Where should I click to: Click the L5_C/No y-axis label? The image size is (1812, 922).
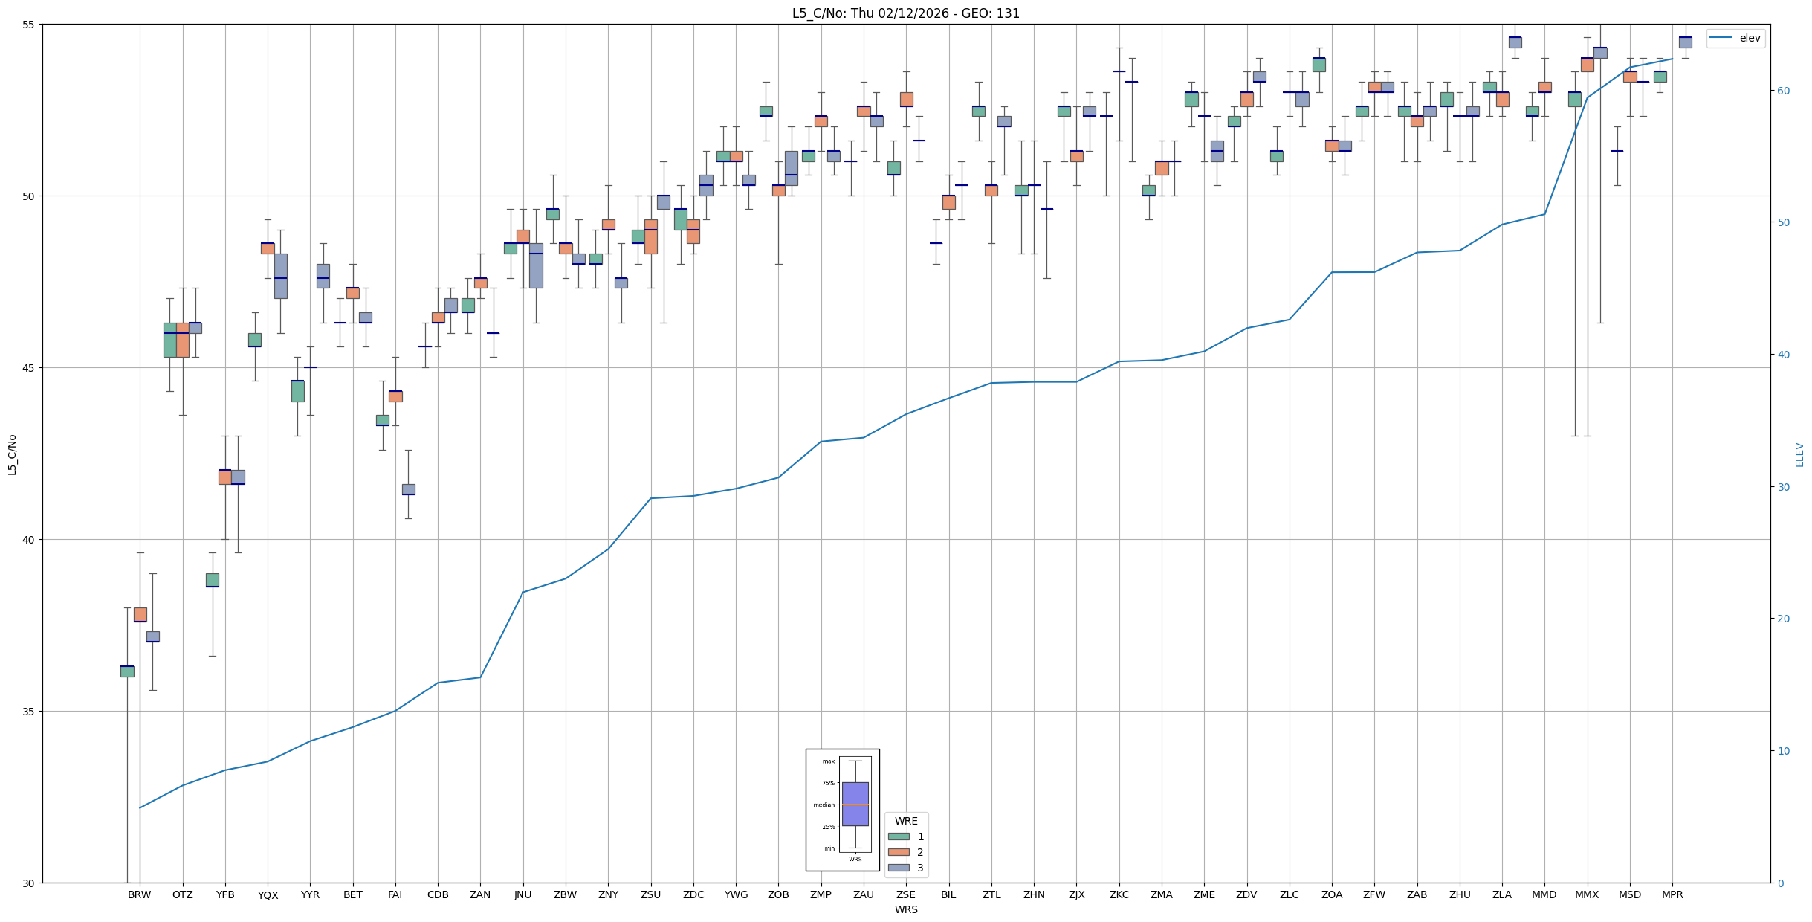point(12,454)
